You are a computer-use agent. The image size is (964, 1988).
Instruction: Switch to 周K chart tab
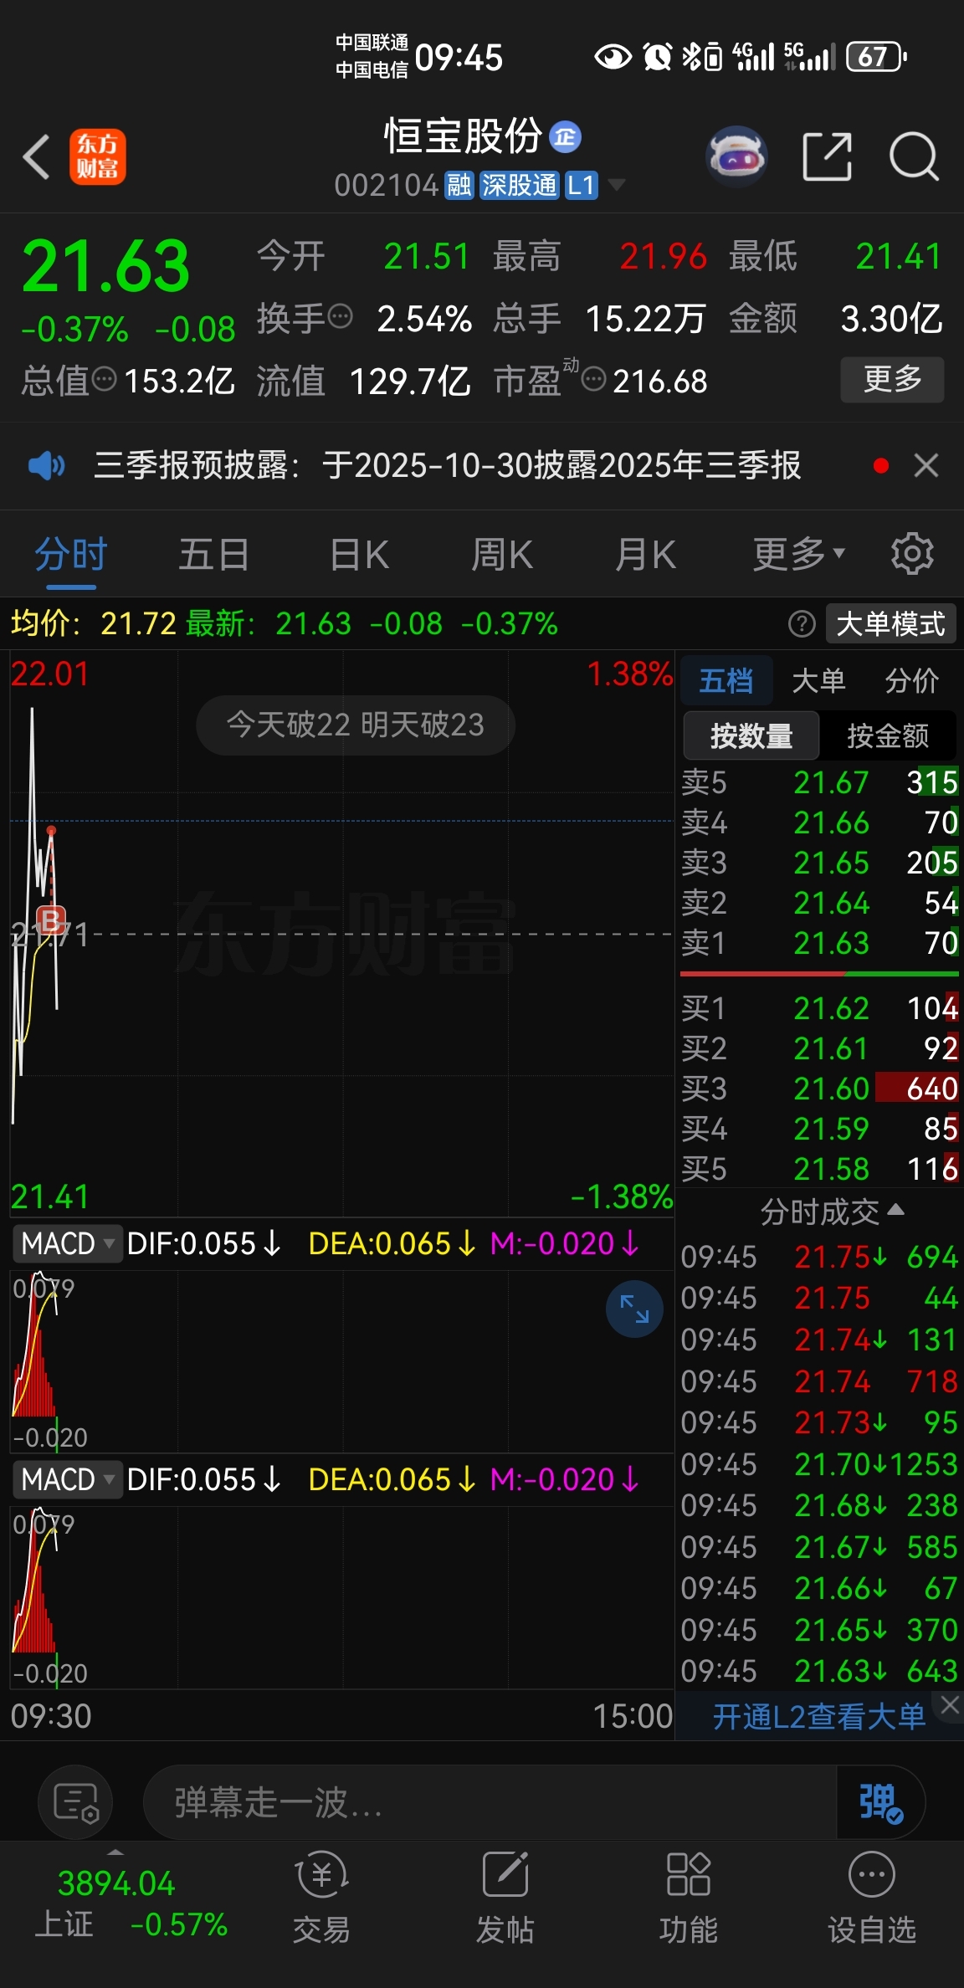pos(502,555)
